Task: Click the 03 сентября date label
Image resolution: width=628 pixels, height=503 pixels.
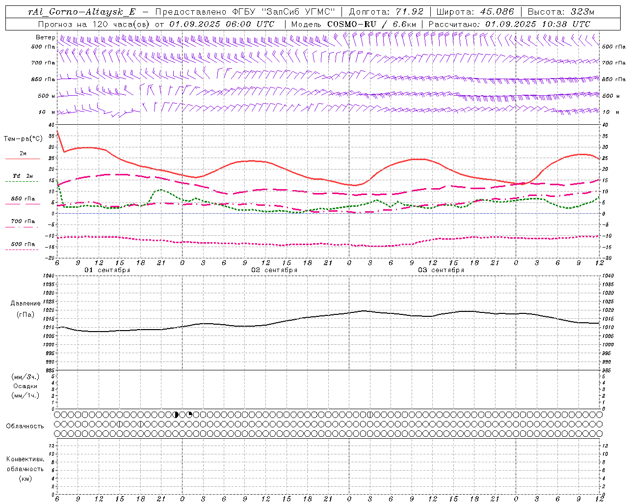Action: tap(441, 270)
